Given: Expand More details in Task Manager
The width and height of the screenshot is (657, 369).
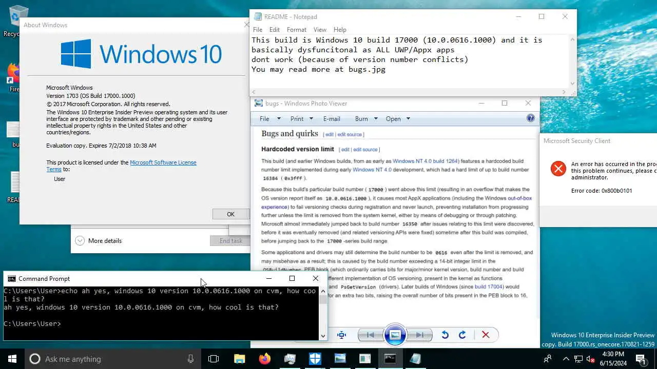Looking at the screenshot, I should coord(99,240).
